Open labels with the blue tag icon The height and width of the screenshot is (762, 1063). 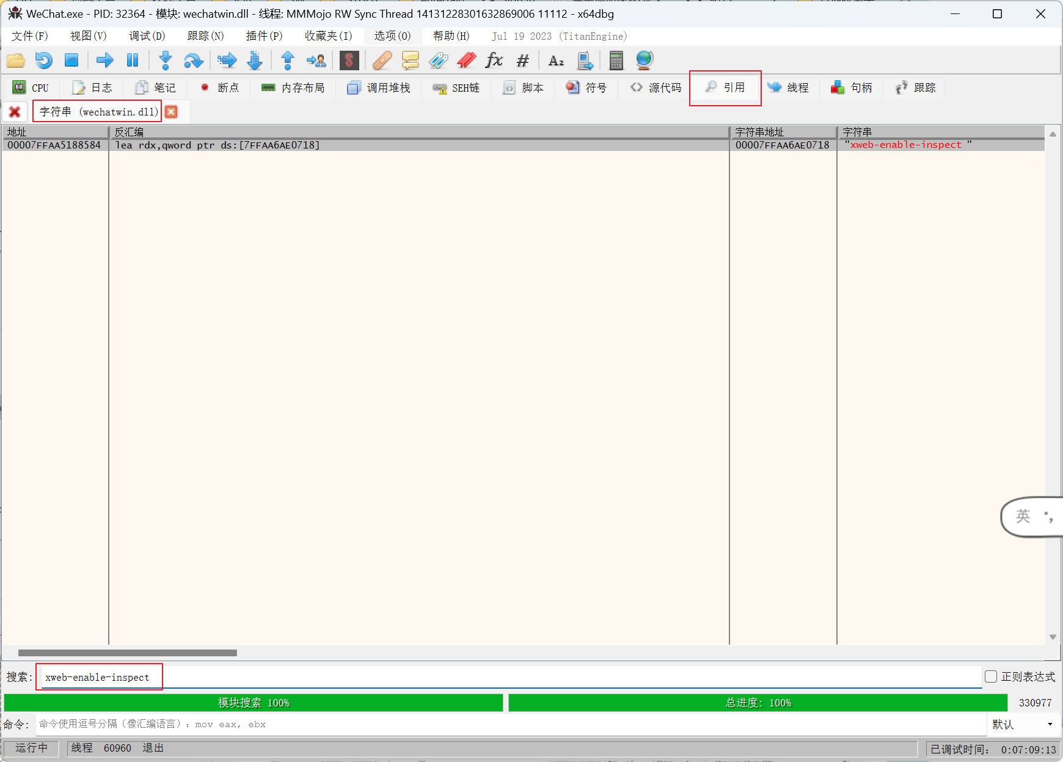pyautogui.click(x=438, y=60)
